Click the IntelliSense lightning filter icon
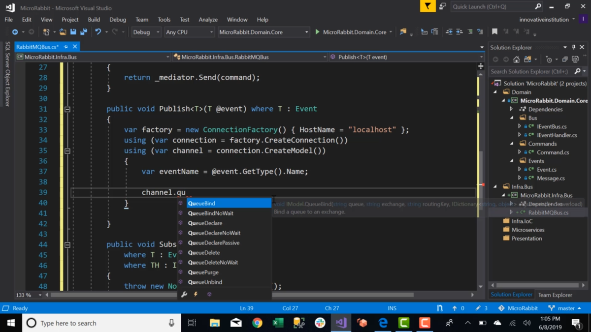This screenshot has width=591, height=332. pyautogui.click(x=196, y=294)
